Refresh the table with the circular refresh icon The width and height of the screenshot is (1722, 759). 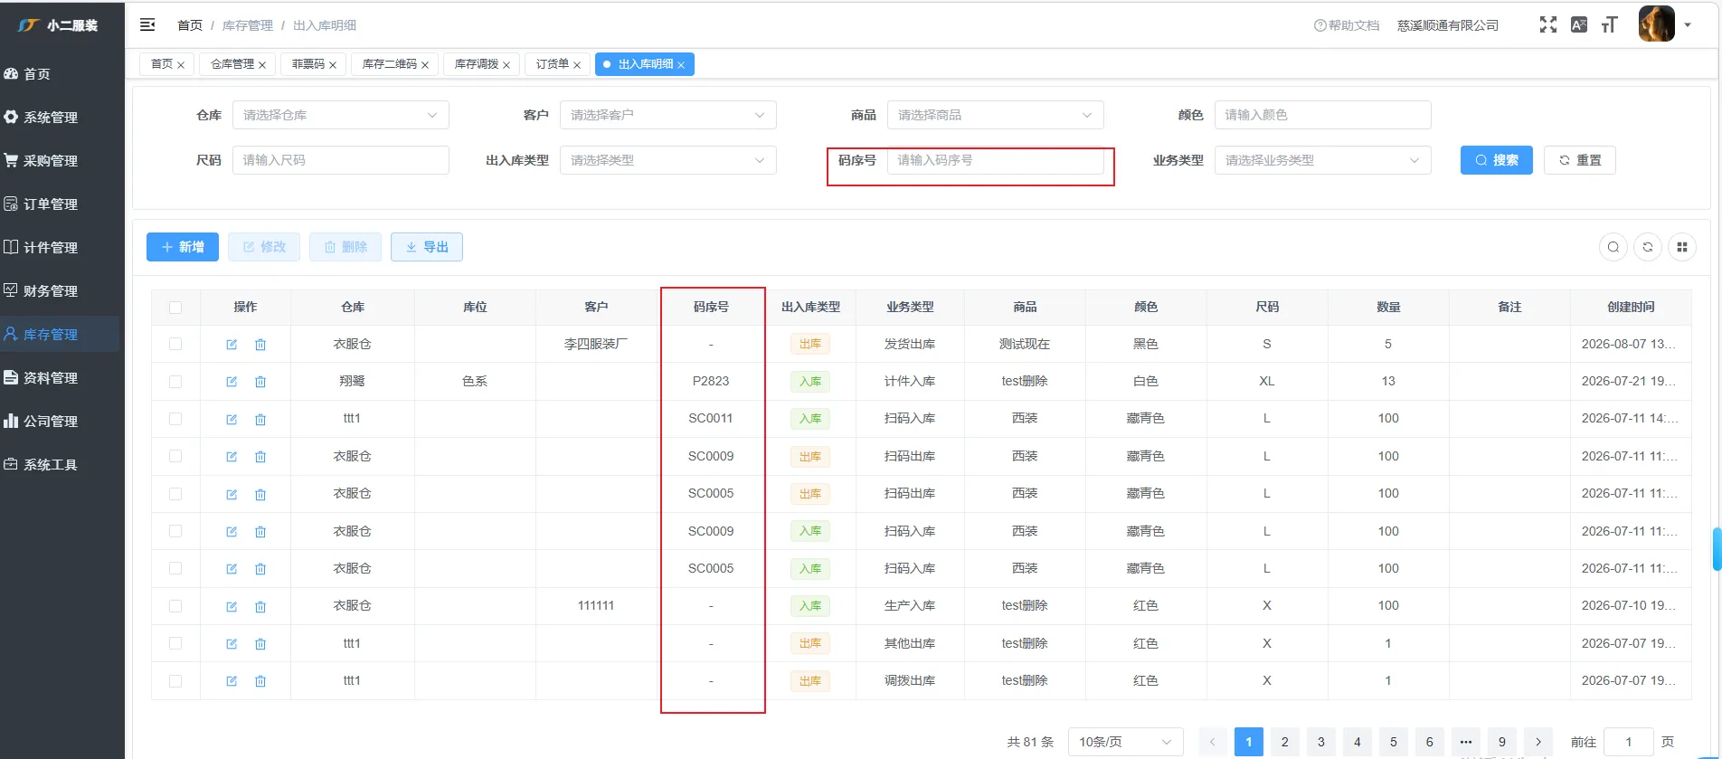[1648, 247]
